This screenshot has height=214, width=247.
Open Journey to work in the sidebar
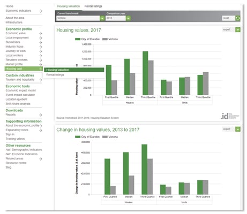point(16,51)
